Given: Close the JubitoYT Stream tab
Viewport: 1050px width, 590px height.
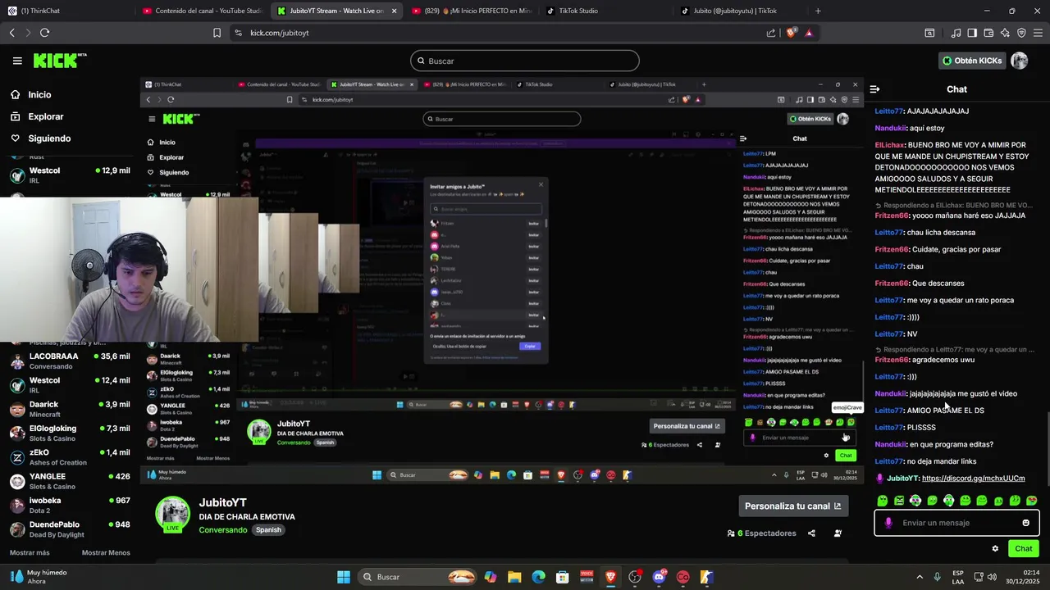Looking at the screenshot, I should (394, 11).
